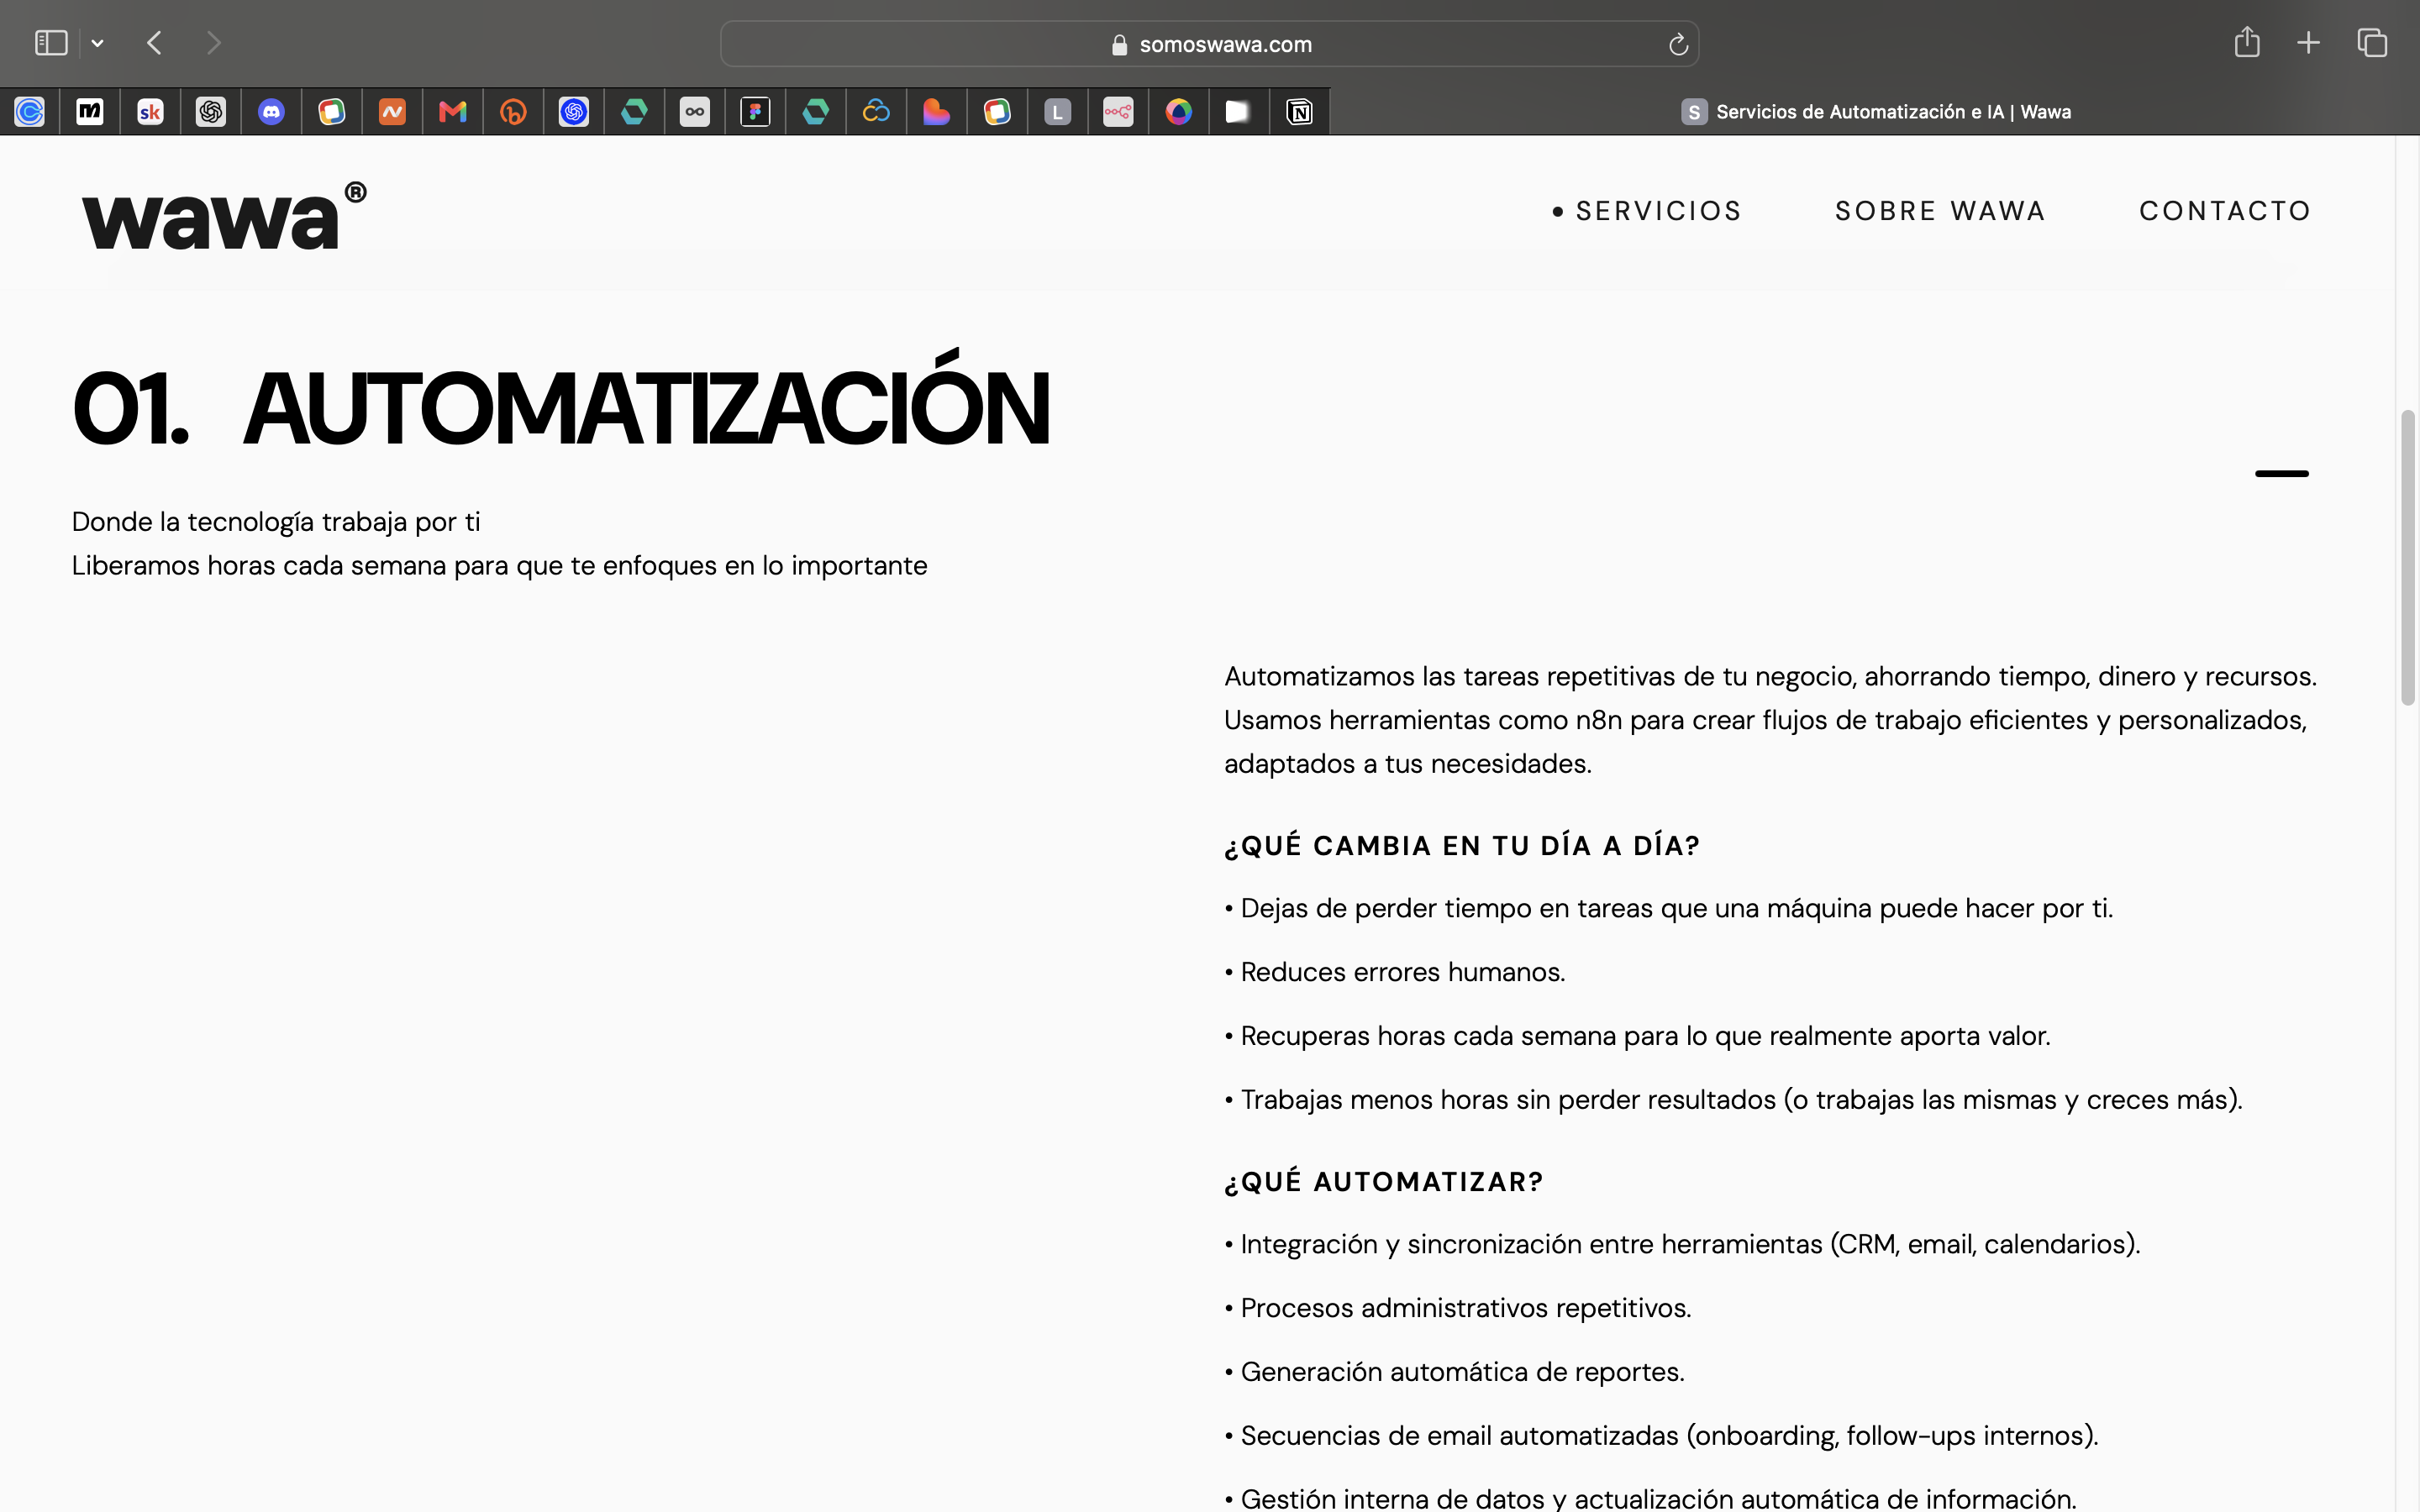This screenshot has height=1512, width=2420.
Task: Open the pinned 'sk' tab
Action: [151, 112]
